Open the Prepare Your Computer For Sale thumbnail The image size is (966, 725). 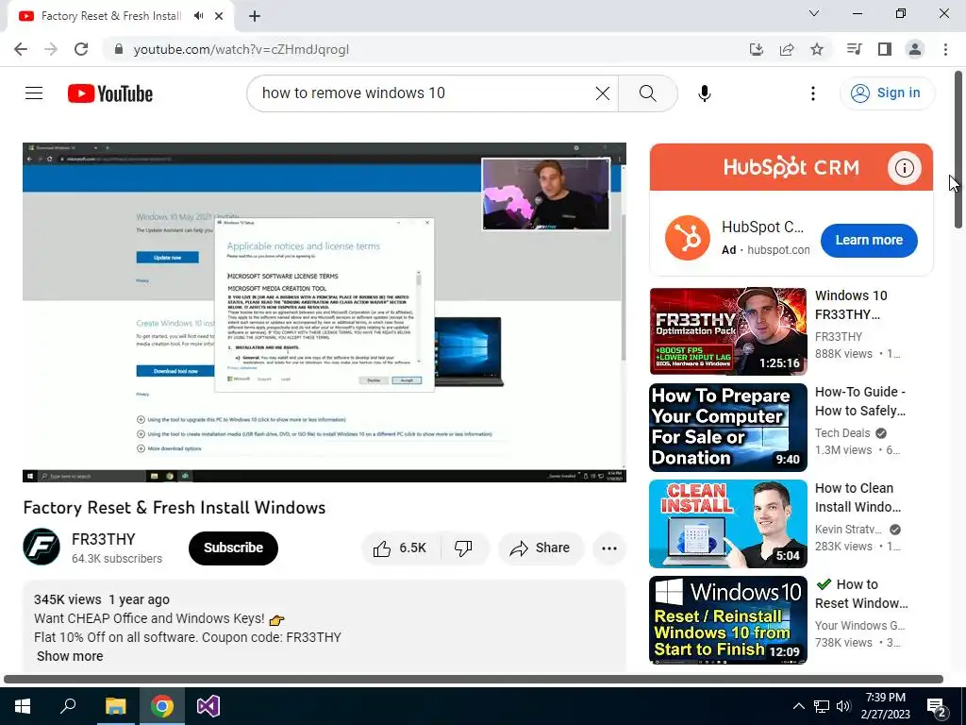[x=728, y=428]
